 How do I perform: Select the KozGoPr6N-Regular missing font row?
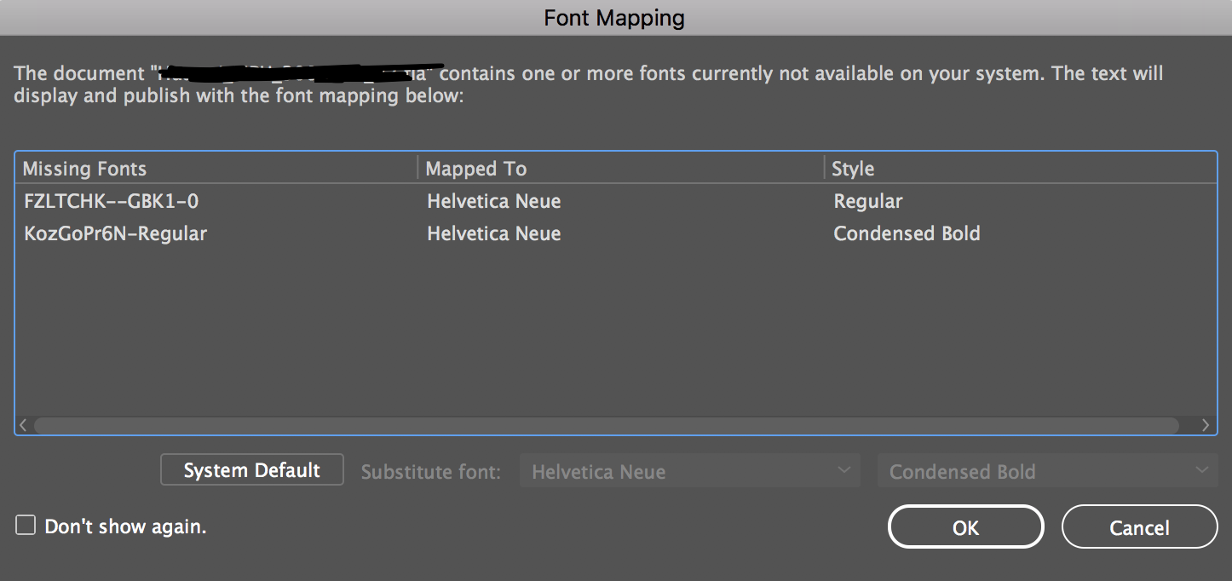click(x=616, y=233)
